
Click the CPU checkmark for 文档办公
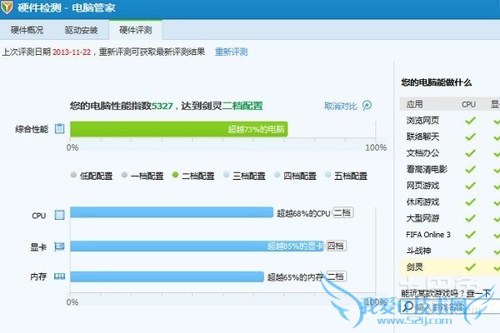[470, 153]
